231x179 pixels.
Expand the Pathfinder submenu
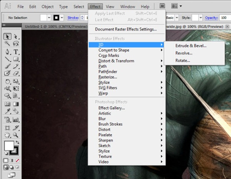pyautogui.click(x=127, y=72)
